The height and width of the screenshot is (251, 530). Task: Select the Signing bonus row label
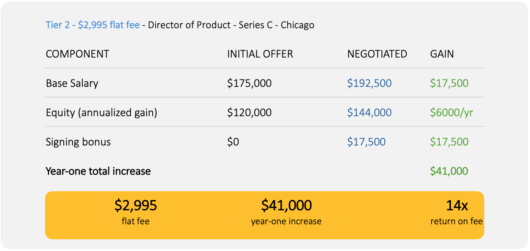click(78, 142)
